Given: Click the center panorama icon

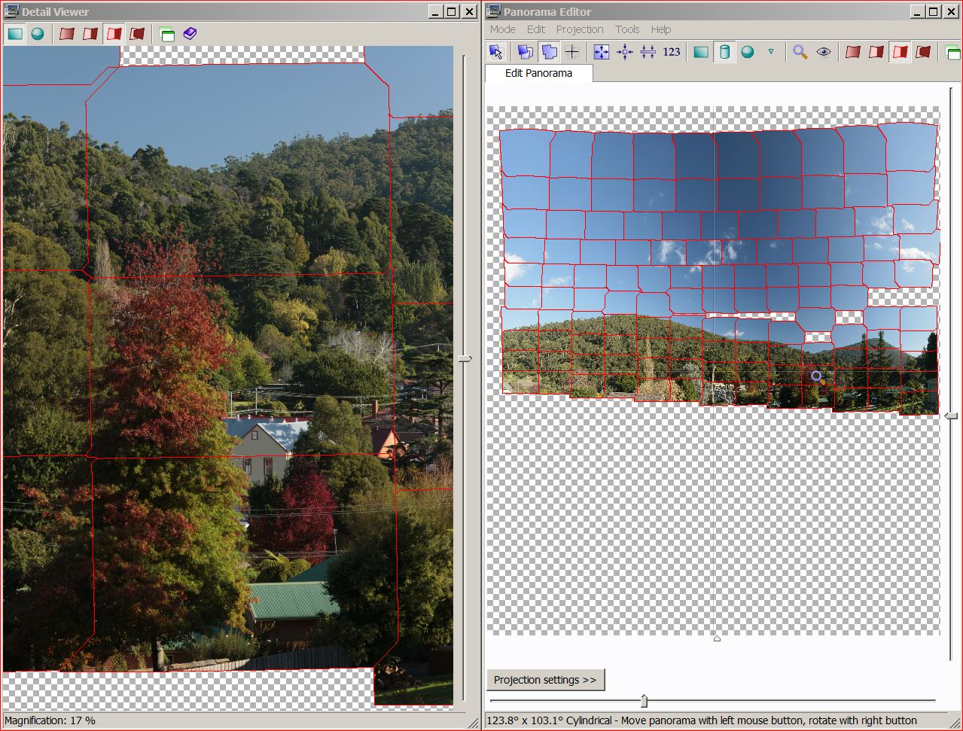Looking at the screenshot, I should pyautogui.click(x=624, y=52).
